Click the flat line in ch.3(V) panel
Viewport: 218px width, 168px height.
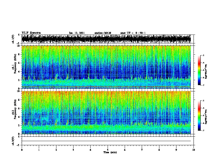106,141
